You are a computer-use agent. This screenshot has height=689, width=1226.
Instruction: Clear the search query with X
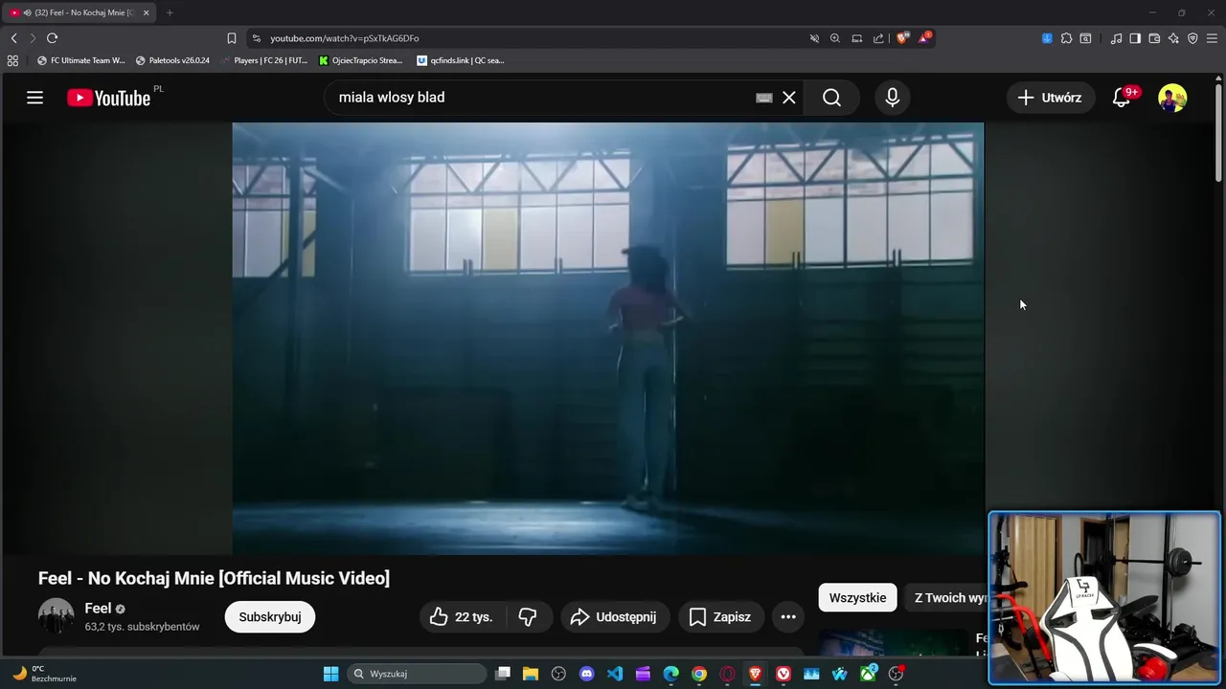[x=789, y=98]
